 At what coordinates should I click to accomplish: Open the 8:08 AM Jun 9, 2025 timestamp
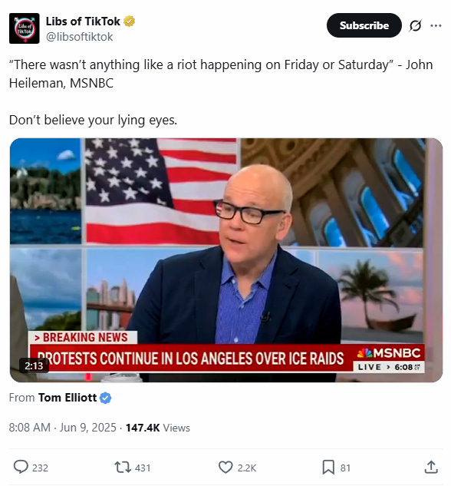coord(62,428)
